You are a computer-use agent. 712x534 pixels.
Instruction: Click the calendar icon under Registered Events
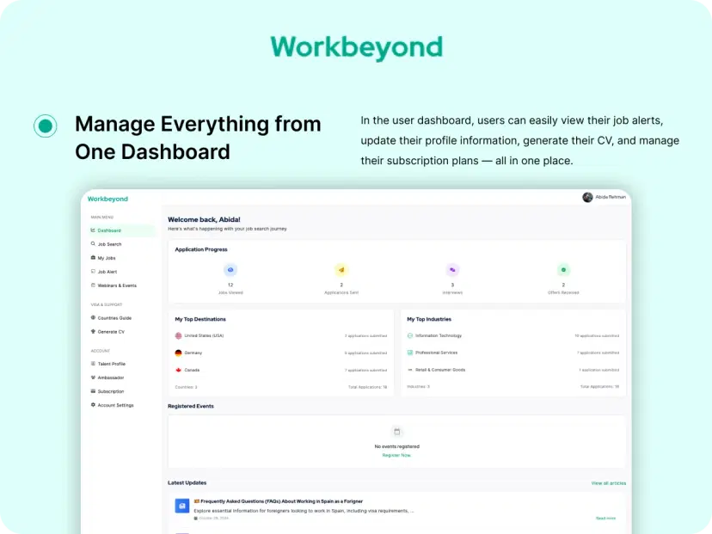tap(396, 431)
